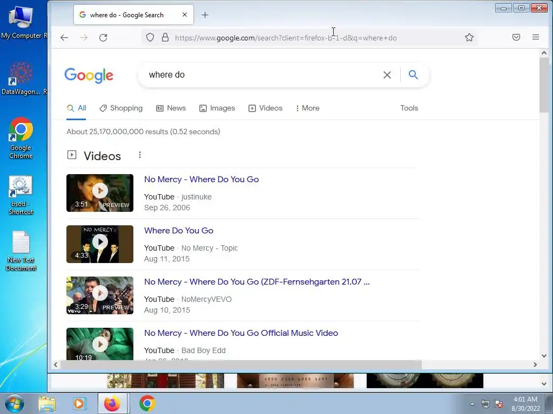Click the forward navigation arrow
Image resolution: width=553 pixels, height=414 pixels.
pos(84,38)
